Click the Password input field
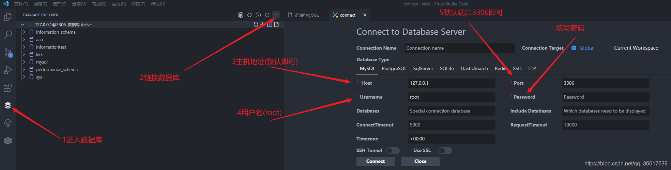The image size is (671, 170). pyautogui.click(x=606, y=97)
